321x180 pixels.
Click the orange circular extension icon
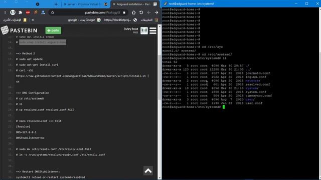[36, 12]
